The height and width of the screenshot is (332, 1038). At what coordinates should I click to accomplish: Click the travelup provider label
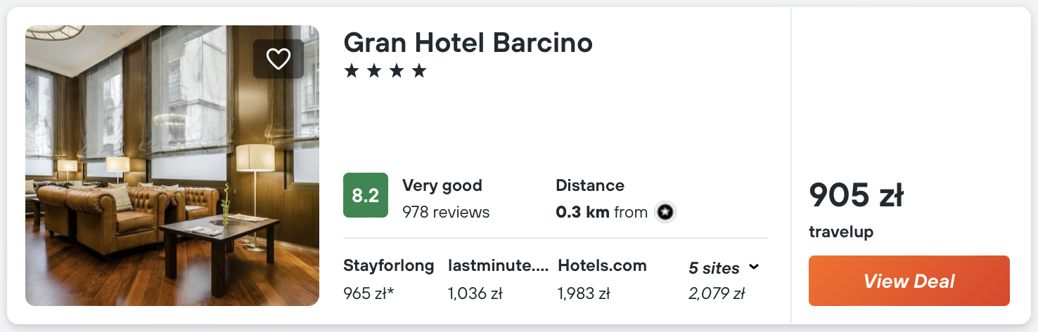coord(841,232)
